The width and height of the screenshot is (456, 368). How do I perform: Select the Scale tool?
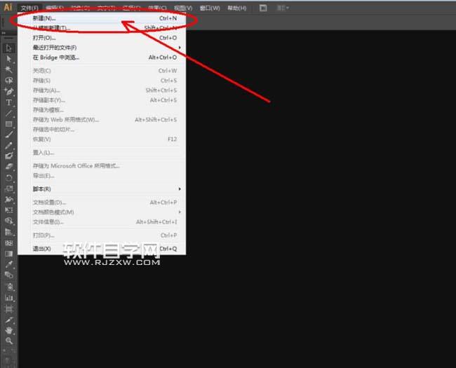[8, 189]
